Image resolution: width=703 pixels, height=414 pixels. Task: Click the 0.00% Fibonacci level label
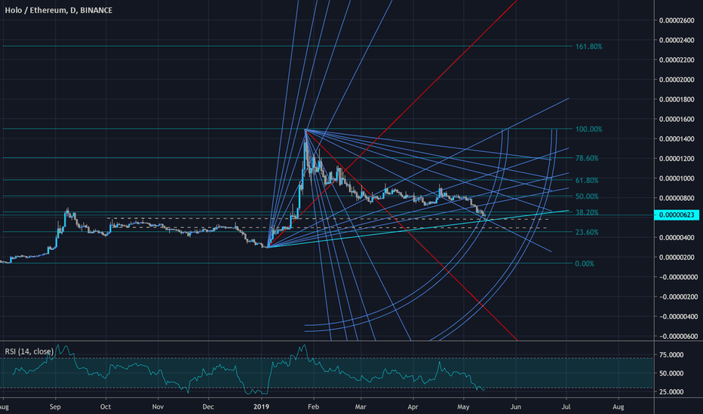[x=585, y=263]
